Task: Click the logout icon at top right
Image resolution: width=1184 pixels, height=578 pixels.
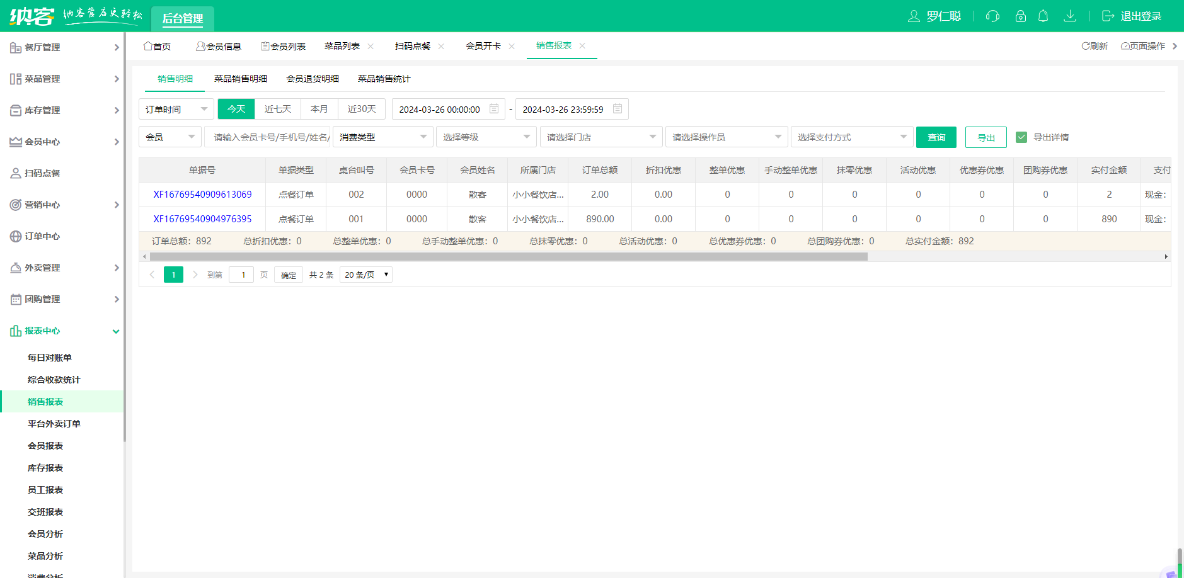Action: coord(1108,16)
